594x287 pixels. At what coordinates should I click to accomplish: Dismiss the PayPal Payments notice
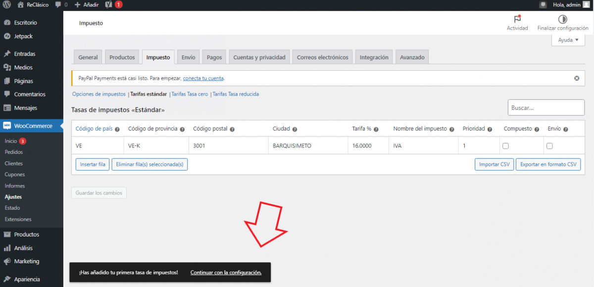(x=577, y=78)
